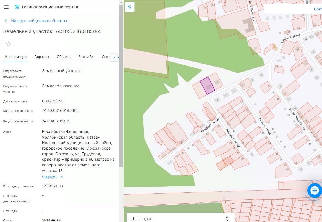This screenshot has width=322, height=222.
Task: Switch to the Информация tab
Action: click(x=16, y=57)
